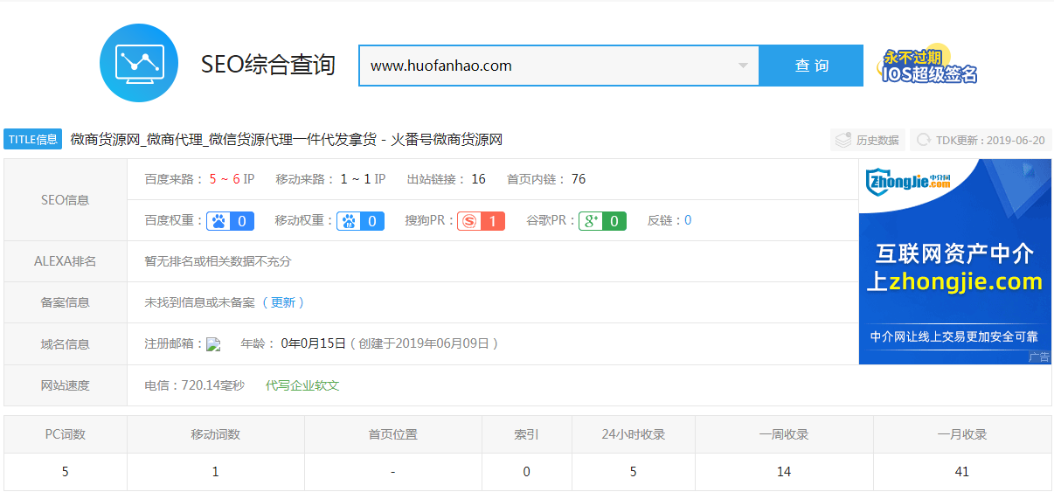Click the ZhongJie shield logo

pos(908,183)
